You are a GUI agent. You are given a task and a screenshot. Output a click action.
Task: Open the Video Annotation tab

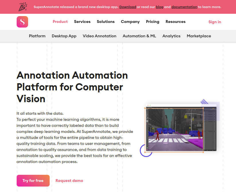tap(100, 36)
